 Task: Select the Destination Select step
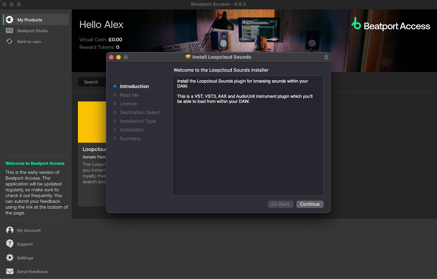click(140, 112)
